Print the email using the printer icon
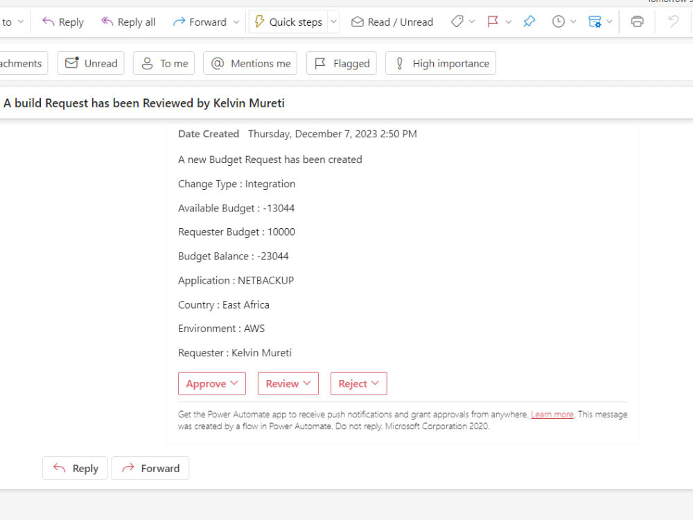Screen dimensions: 693x520 tap(638, 21)
